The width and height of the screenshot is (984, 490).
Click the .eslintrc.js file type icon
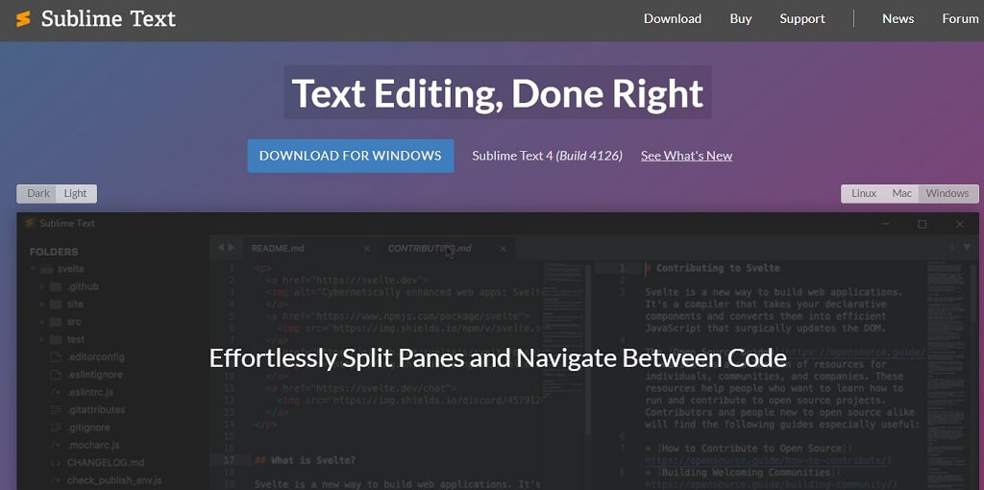(x=55, y=392)
